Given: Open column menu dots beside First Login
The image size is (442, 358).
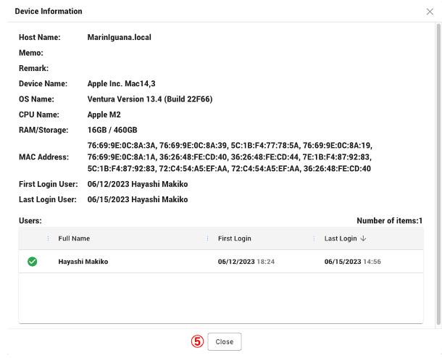Looking at the screenshot, I should pyautogui.click(x=207, y=238).
